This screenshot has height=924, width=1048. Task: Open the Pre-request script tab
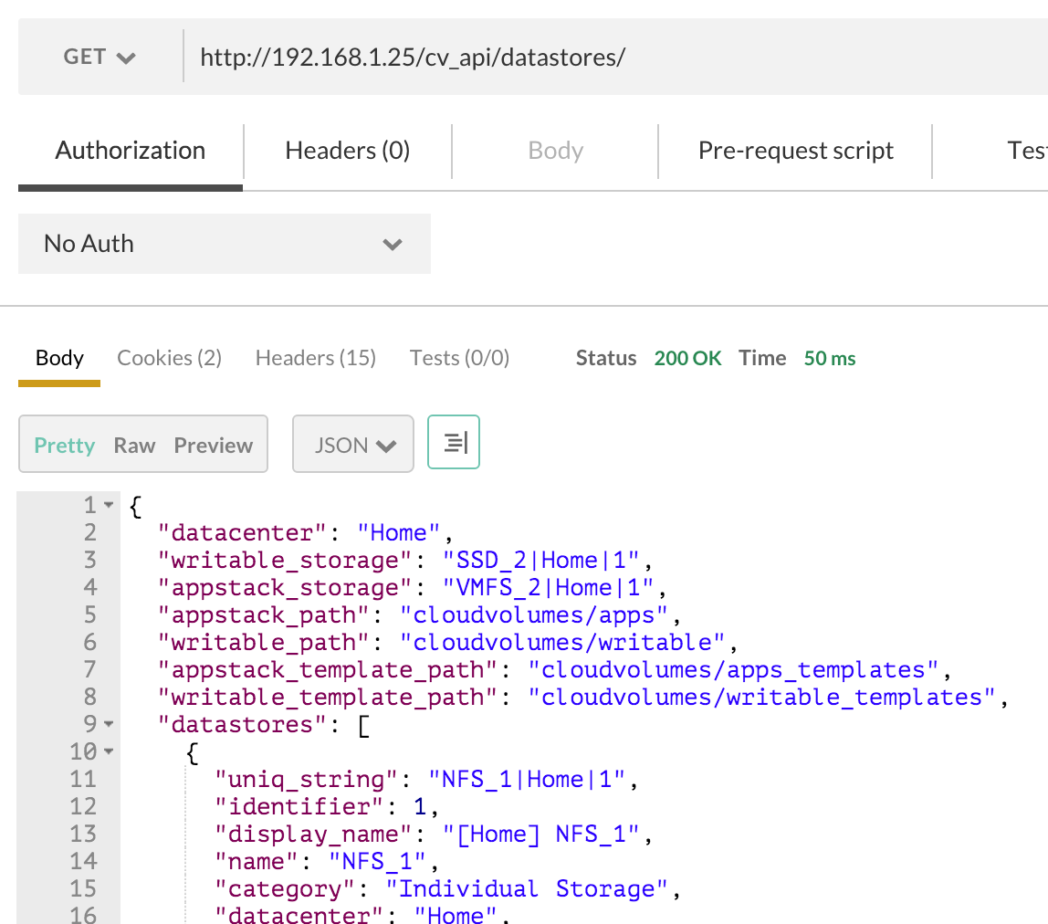pos(795,151)
